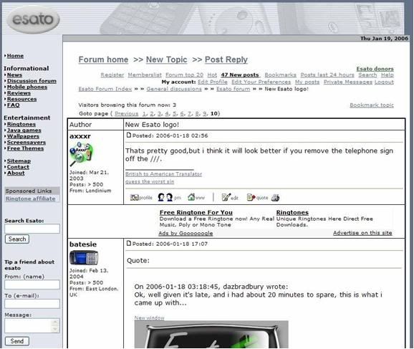
Task: Click the Message box scrollbar down arrow
Action: point(55,329)
